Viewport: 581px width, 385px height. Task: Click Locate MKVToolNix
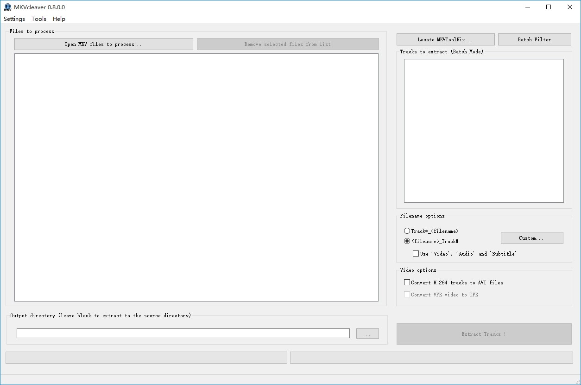[x=445, y=39]
